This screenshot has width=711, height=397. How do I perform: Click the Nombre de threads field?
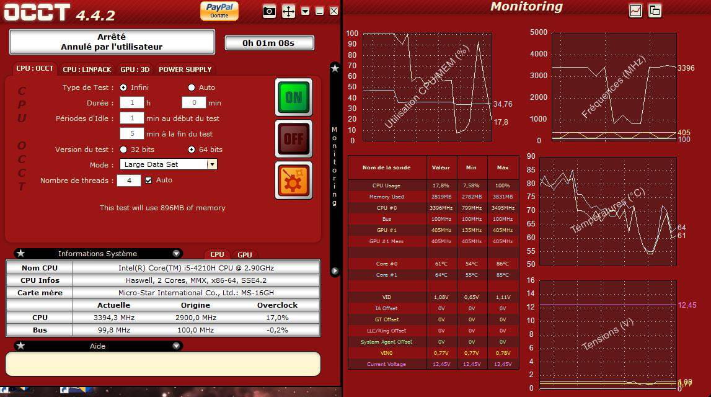129,180
